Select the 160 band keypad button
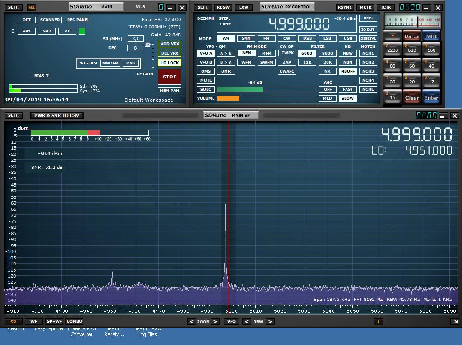 (431, 50)
